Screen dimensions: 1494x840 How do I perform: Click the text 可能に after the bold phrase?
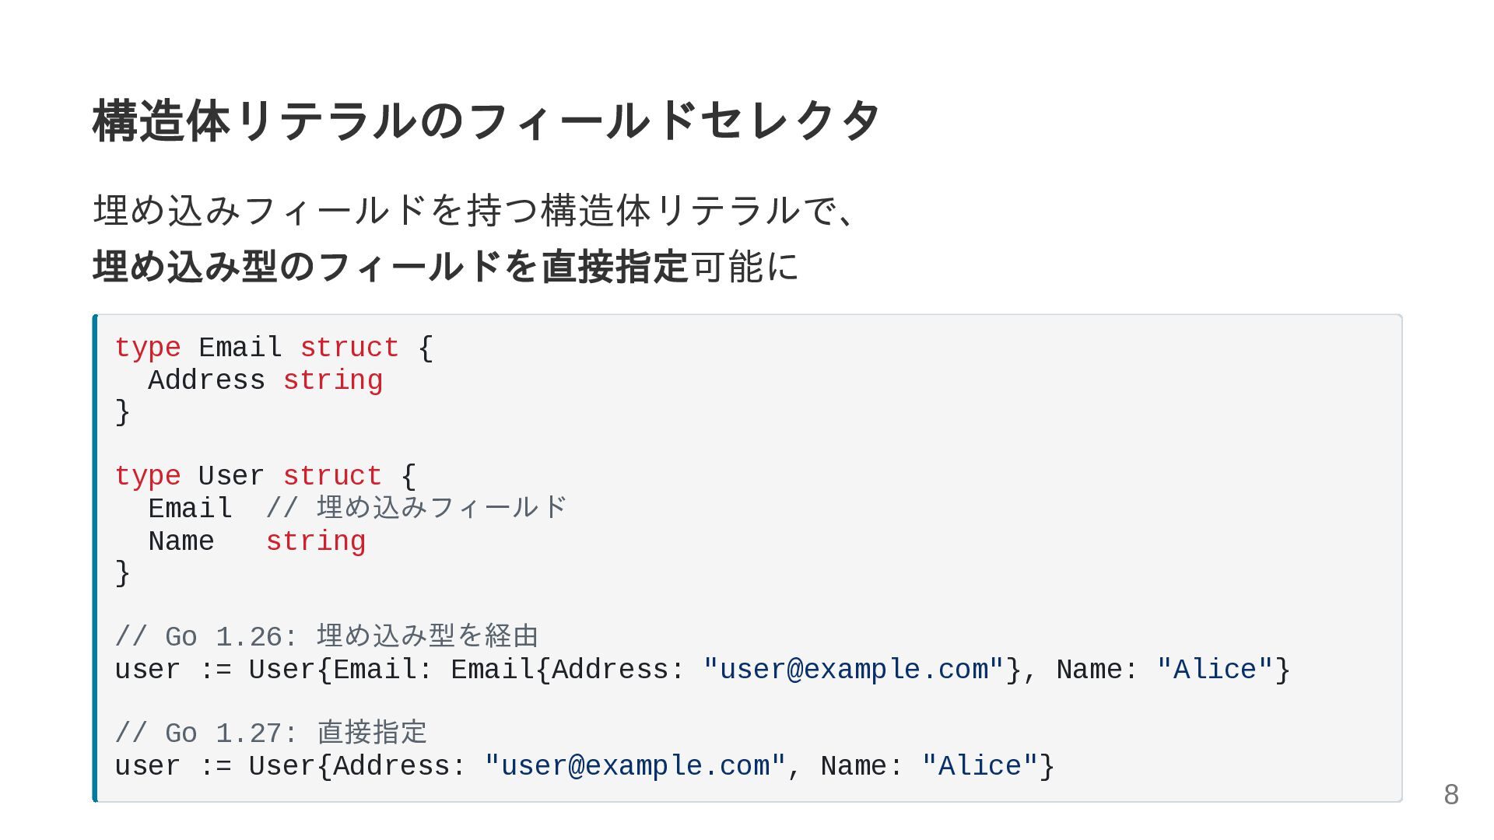pyautogui.click(x=745, y=267)
